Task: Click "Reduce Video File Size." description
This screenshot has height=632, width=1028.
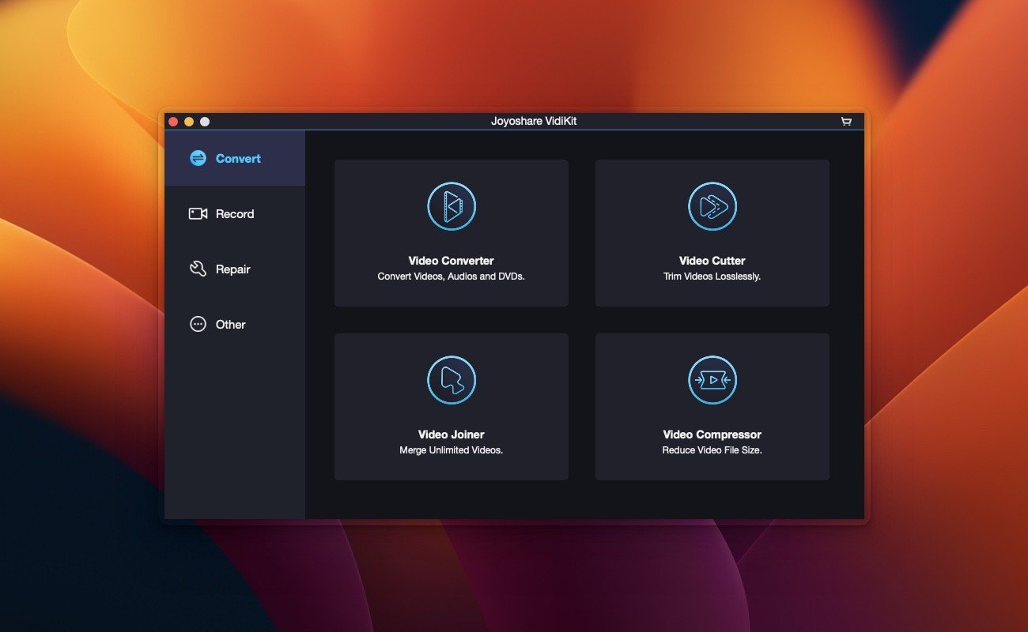Action: pyautogui.click(x=712, y=450)
